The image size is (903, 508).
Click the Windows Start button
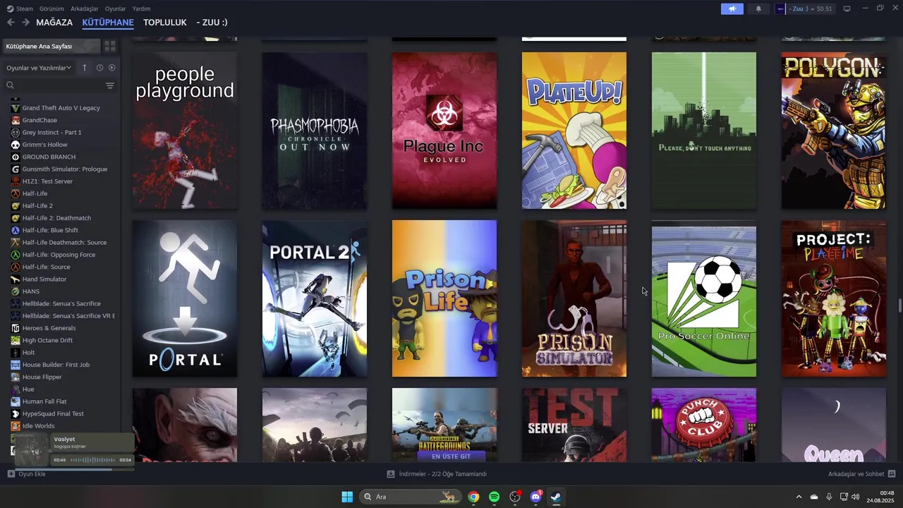tap(347, 497)
